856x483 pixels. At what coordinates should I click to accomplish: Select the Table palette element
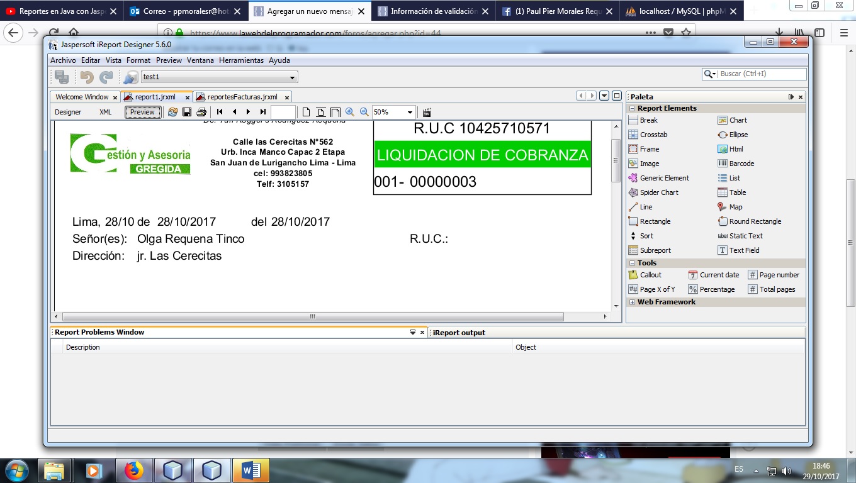tap(732, 192)
